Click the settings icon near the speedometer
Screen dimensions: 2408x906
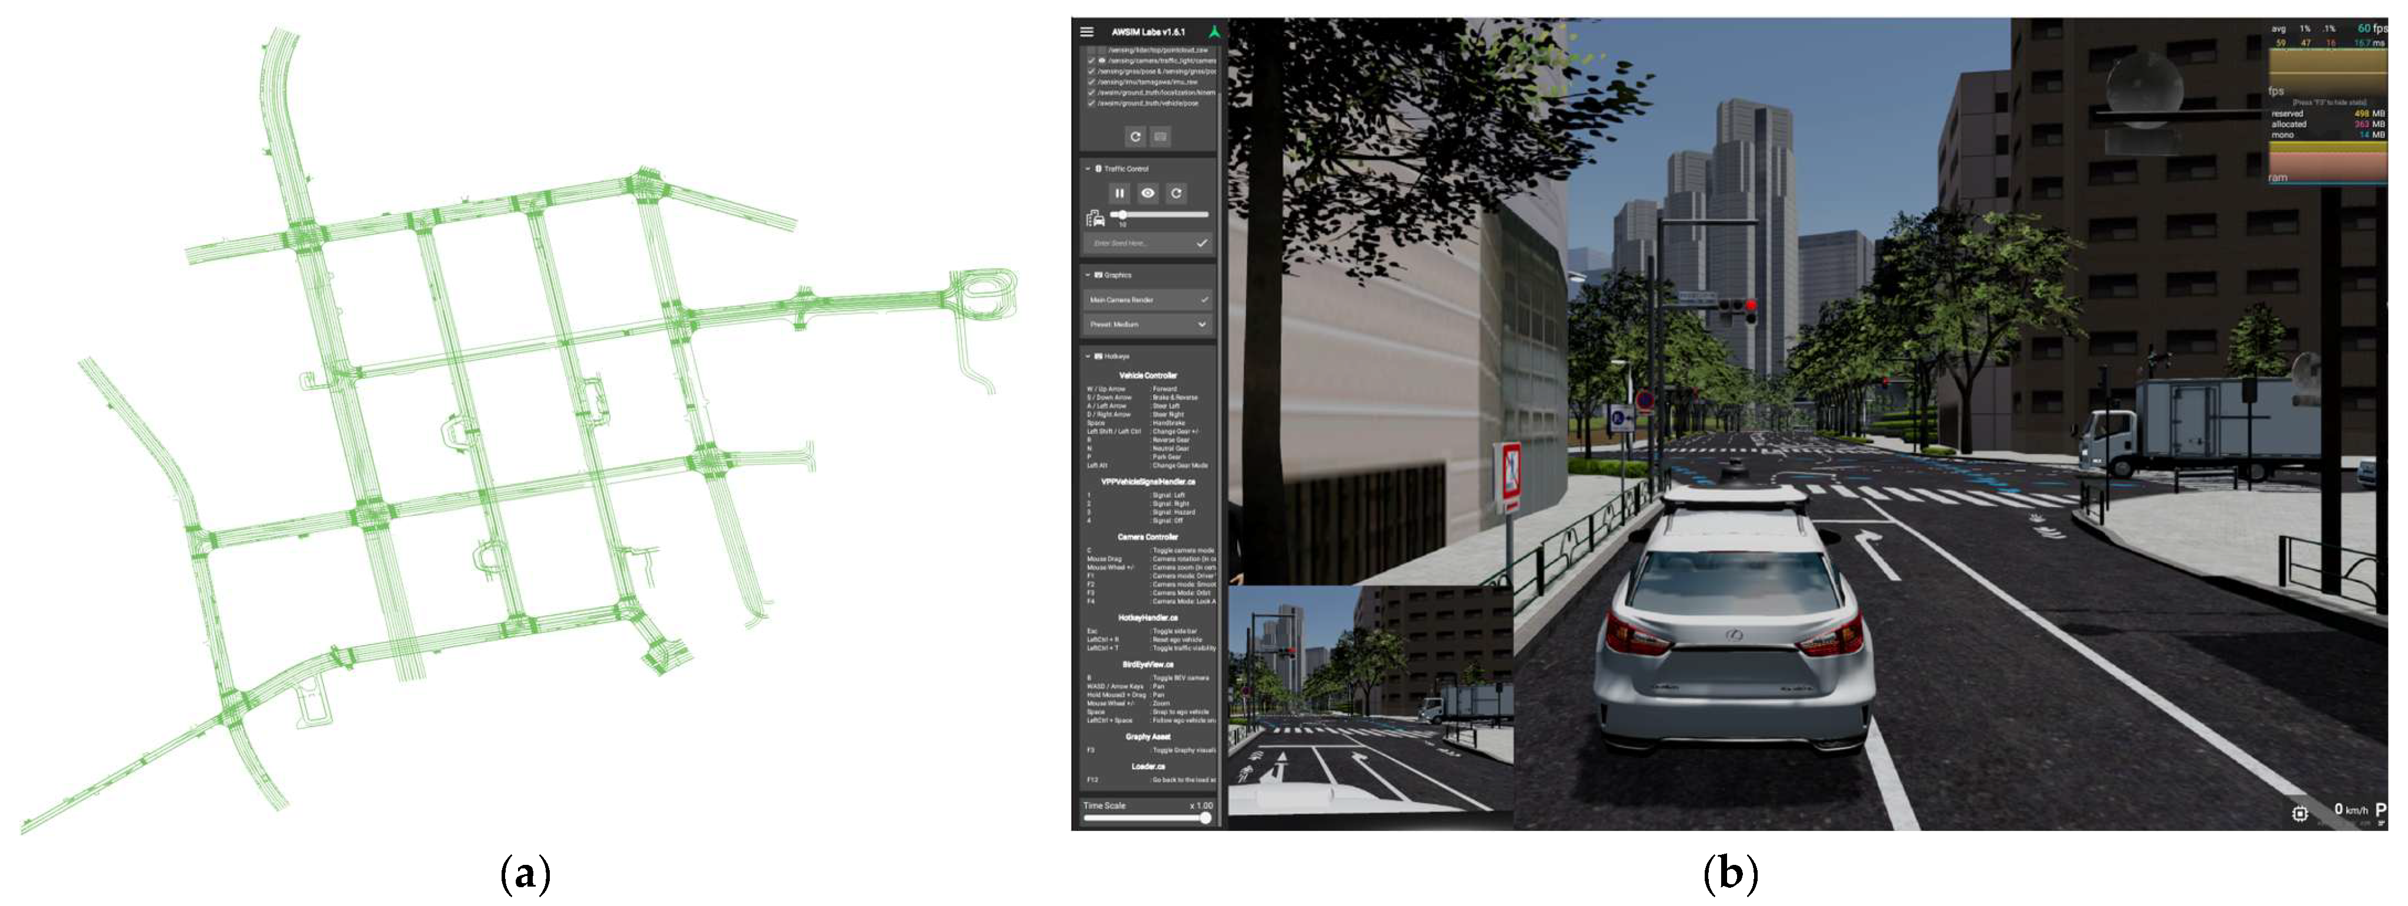click(x=2300, y=814)
